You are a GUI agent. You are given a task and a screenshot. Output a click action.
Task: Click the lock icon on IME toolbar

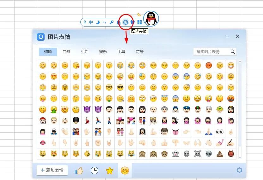pyautogui.click(x=85, y=22)
